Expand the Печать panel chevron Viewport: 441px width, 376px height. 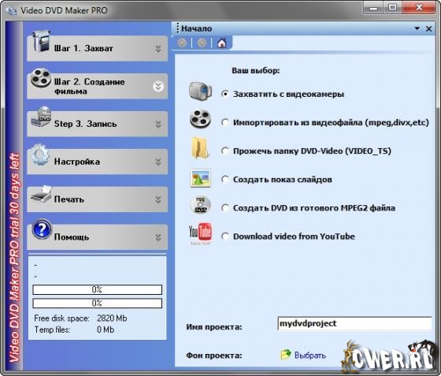158,199
